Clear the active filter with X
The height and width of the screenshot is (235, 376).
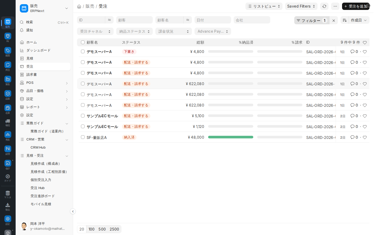334,20
